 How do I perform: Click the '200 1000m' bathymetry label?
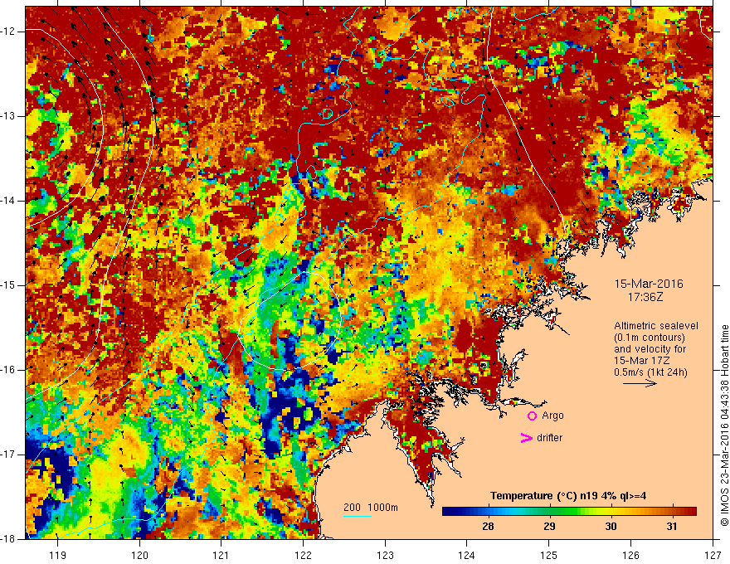click(x=371, y=508)
